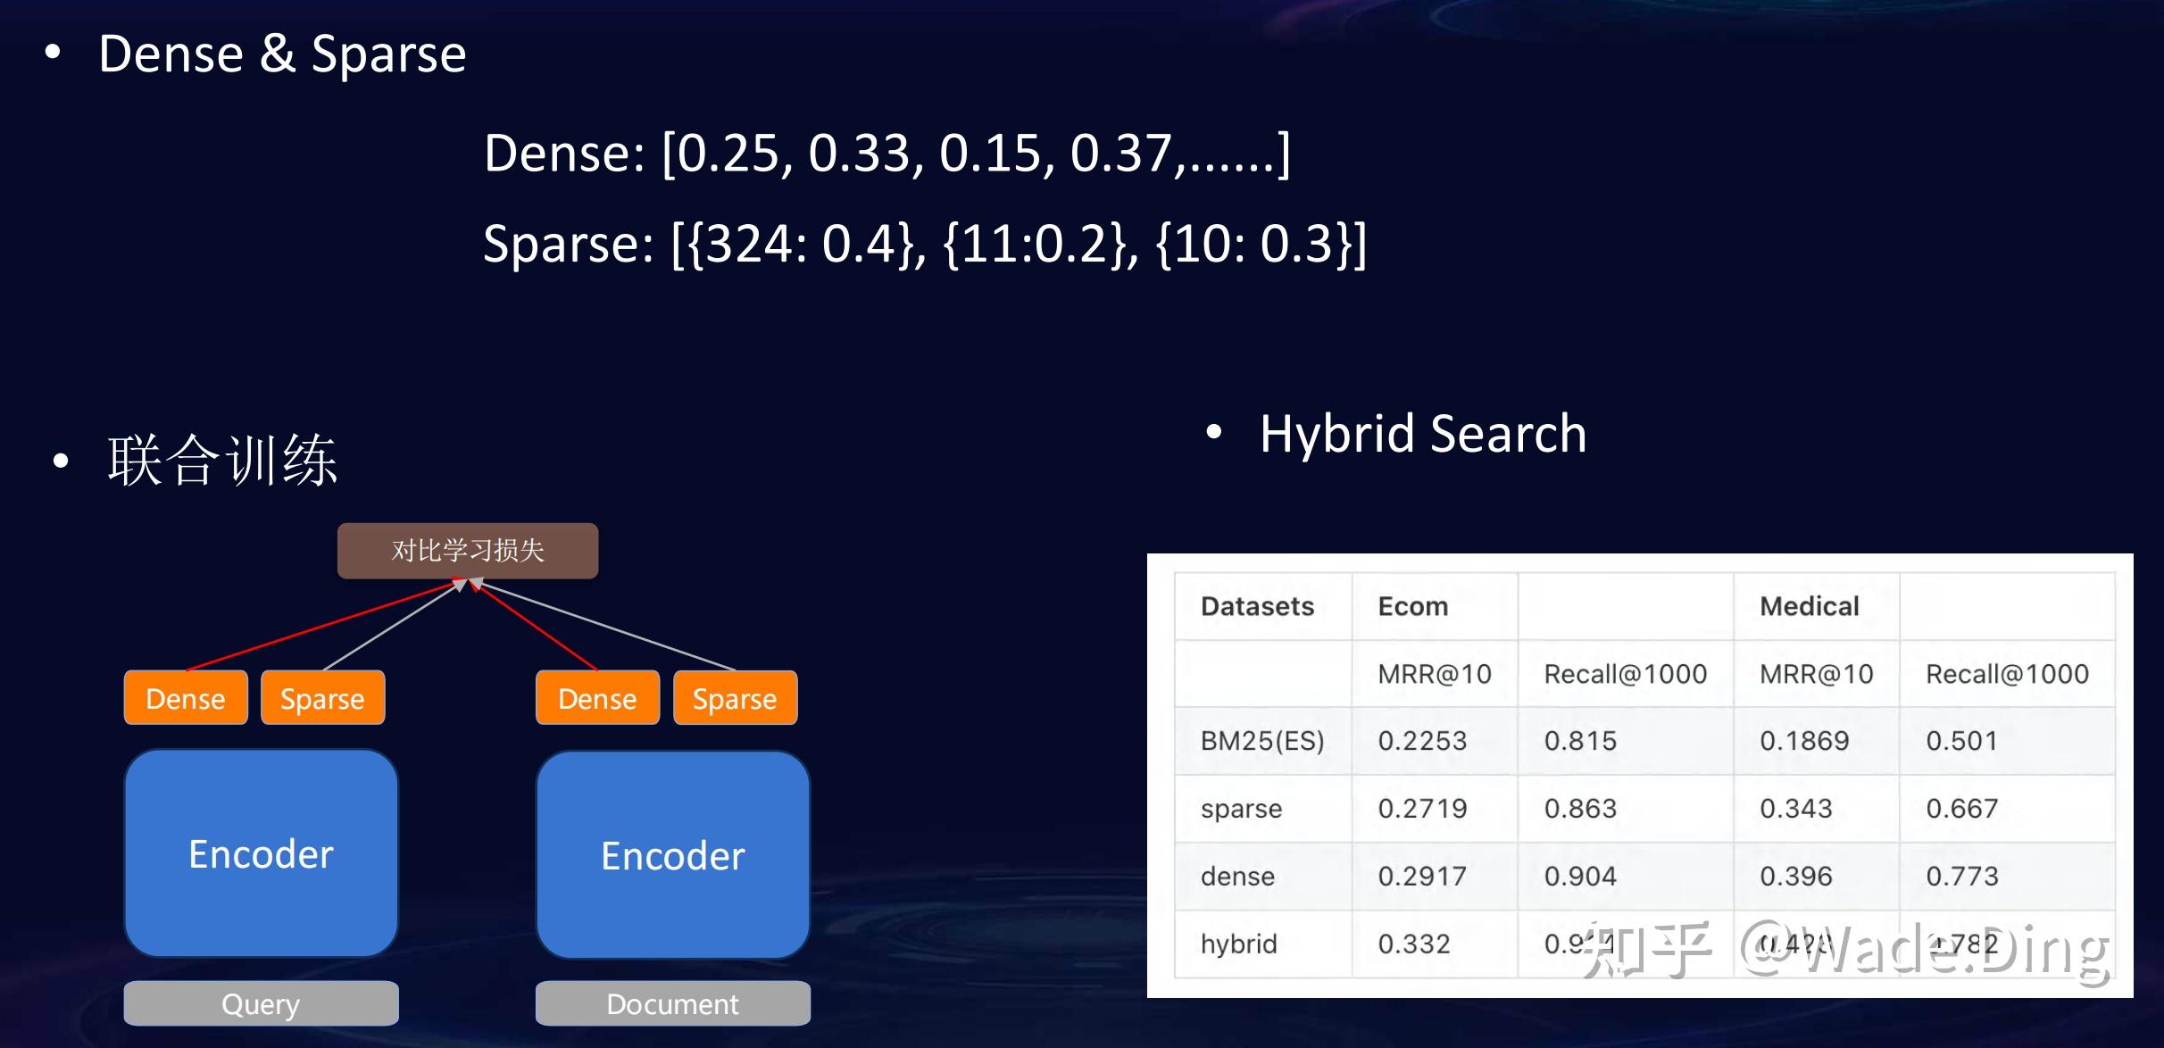The image size is (2164, 1048).
Task: Click the Ecom column header
Action: (1412, 606)
